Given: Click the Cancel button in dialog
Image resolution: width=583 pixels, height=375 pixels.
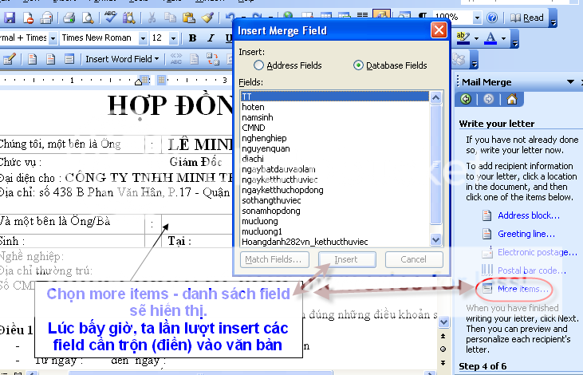Looking at the screenshot, I should pyautogui.click(x=413, y=259).
